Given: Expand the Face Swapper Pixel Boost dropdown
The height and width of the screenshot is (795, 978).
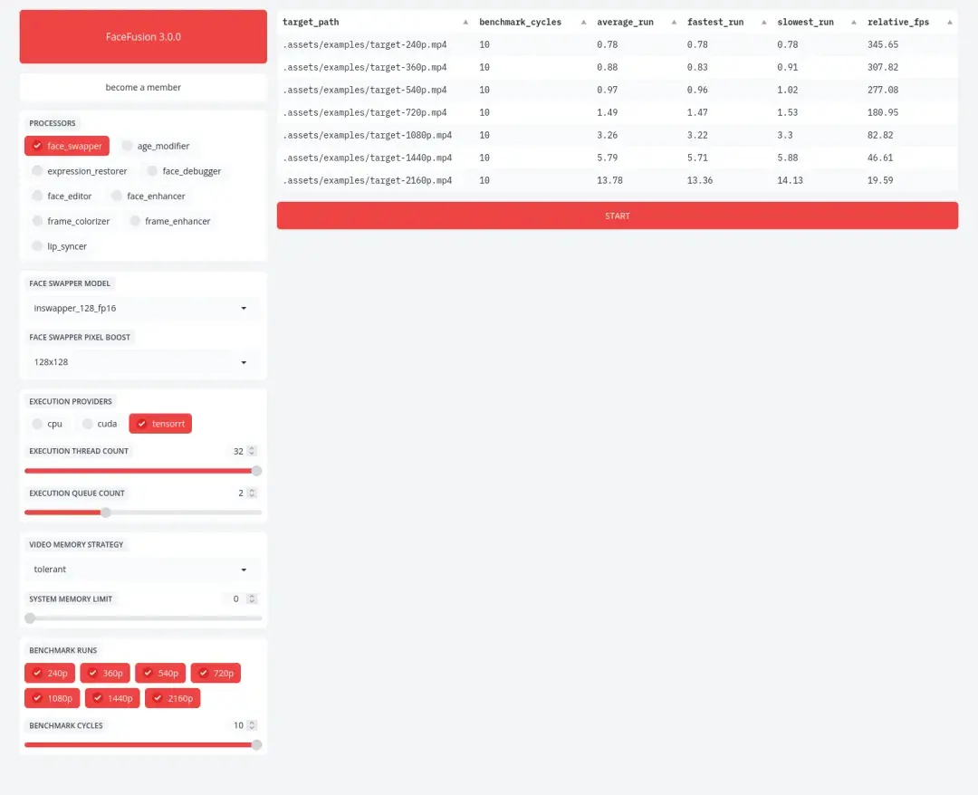Looking at the screenshot, I should pyautogui.click(x=142, y=361).
